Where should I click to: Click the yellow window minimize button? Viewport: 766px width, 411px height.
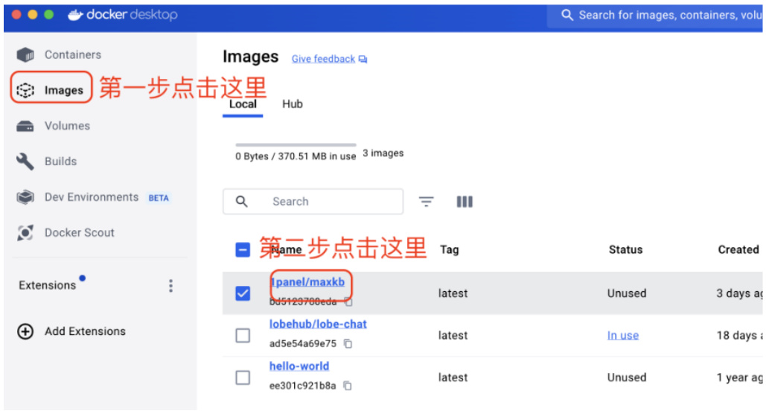pyautogui.click(x=33, y=15)
